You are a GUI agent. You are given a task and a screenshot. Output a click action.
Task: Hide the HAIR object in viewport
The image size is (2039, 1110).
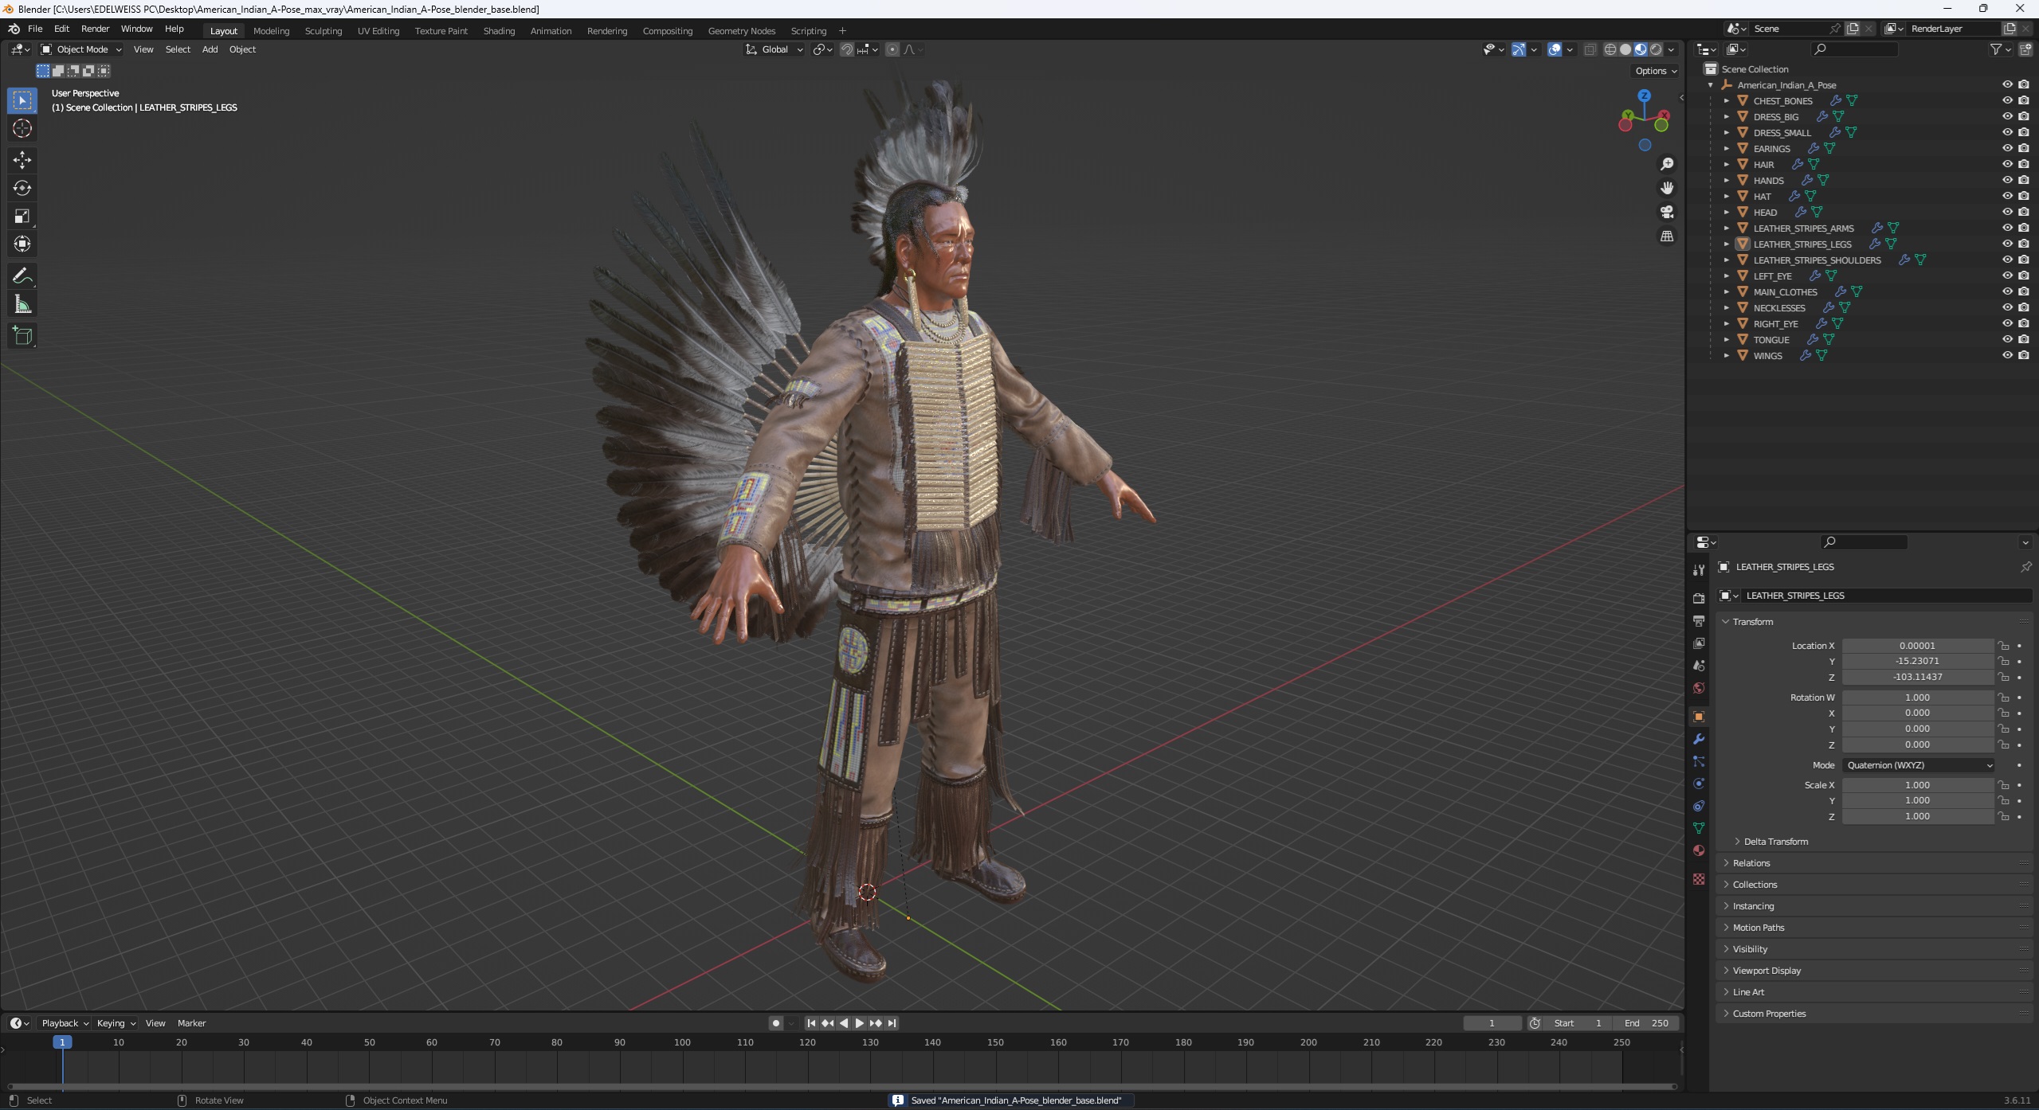(2007, 164)
